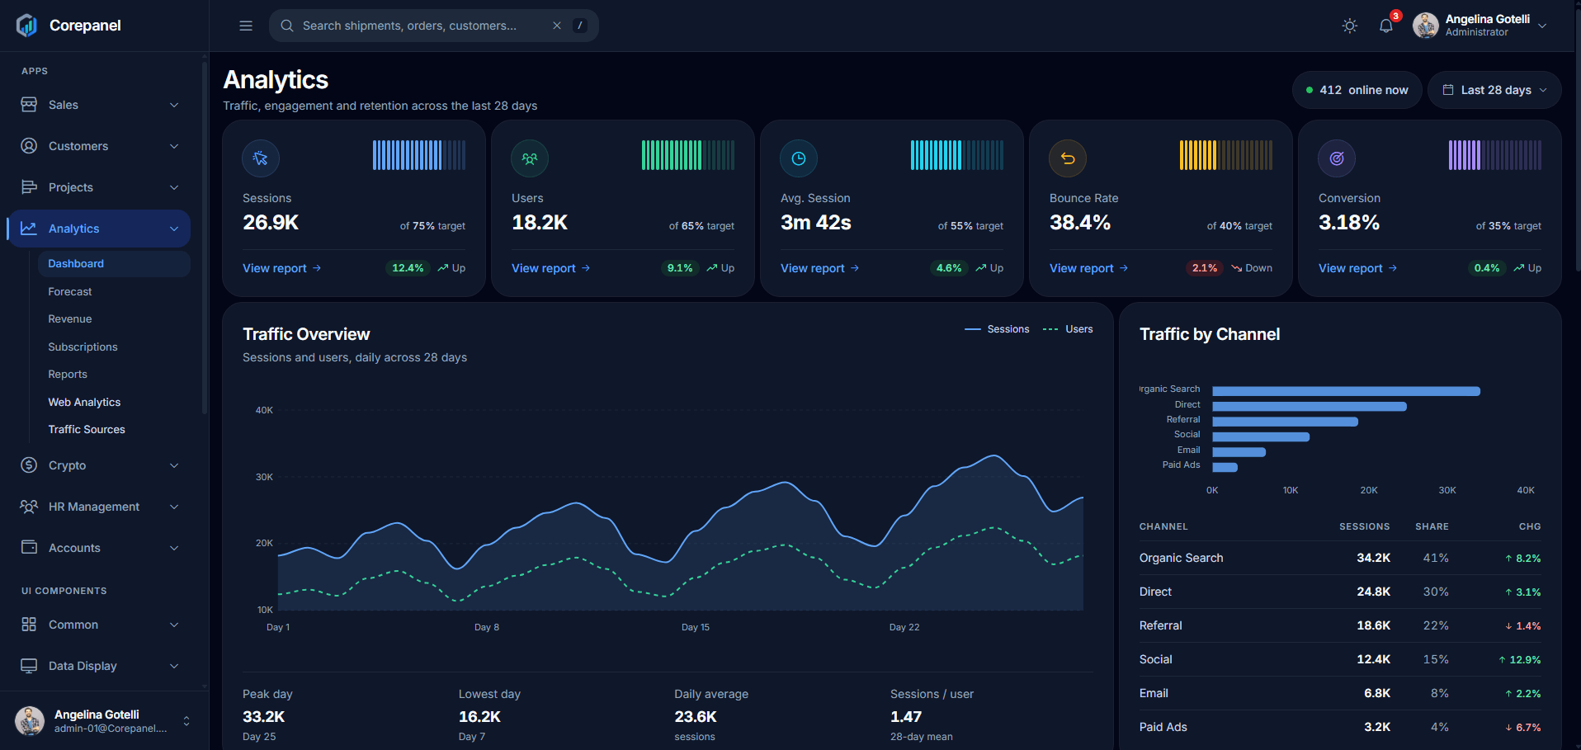Click the Bounce Rate return-arrow icon
This screenshot has height=750, width=1581.
pos(1068,158)
